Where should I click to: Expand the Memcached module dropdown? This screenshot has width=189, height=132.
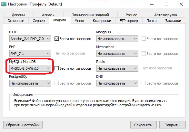[117, 54]
